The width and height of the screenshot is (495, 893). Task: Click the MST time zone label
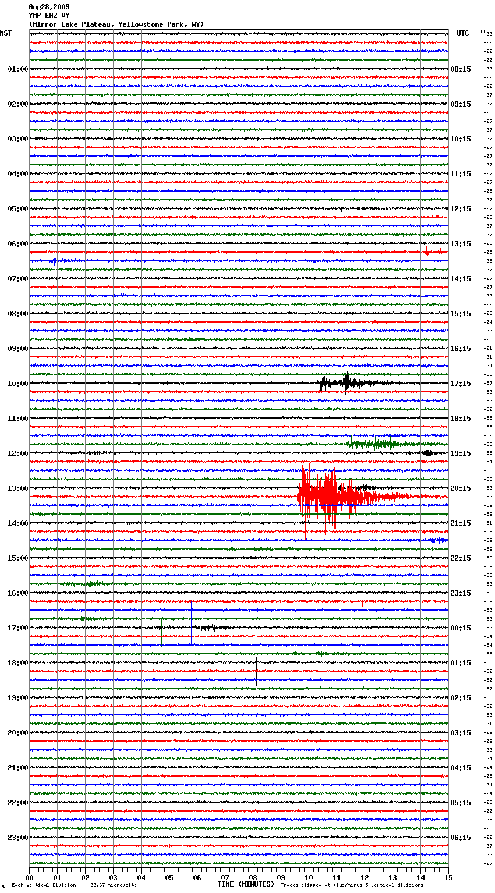pyautogui.click(x=6, y=33)
